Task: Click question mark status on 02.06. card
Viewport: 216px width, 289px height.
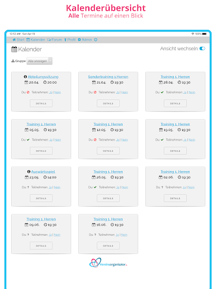Action: tap(162, 187)
